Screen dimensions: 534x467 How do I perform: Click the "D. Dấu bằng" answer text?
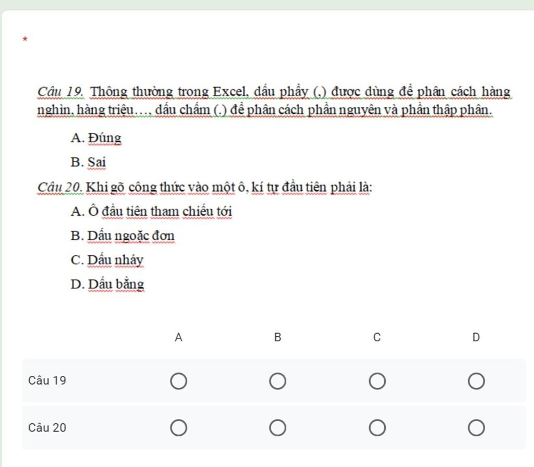point(107,285)
